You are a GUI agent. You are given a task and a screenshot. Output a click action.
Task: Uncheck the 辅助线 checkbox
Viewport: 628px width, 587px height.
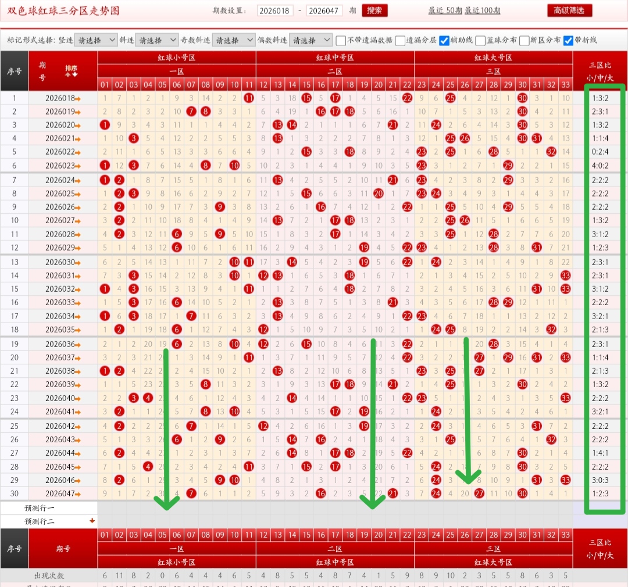coord(444,40)
